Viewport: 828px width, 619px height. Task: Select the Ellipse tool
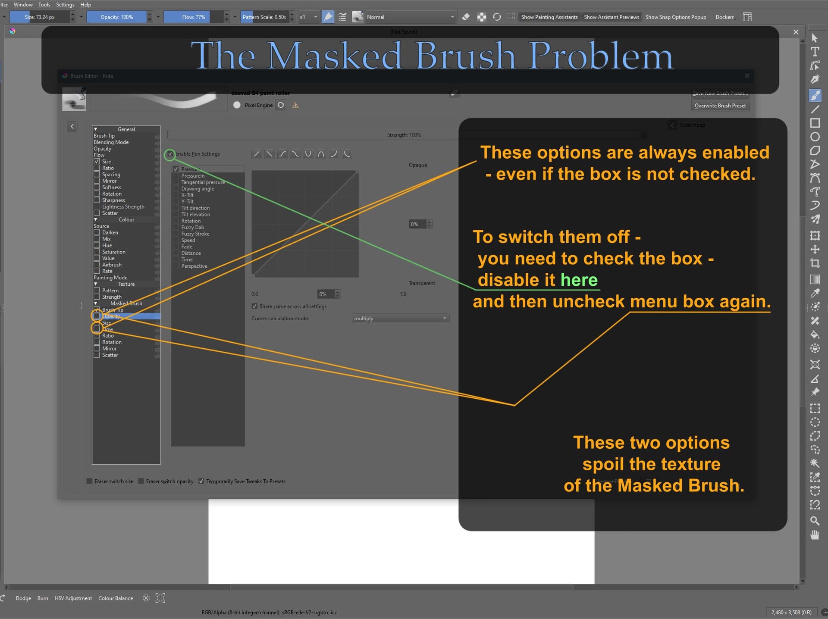point(815,137)
